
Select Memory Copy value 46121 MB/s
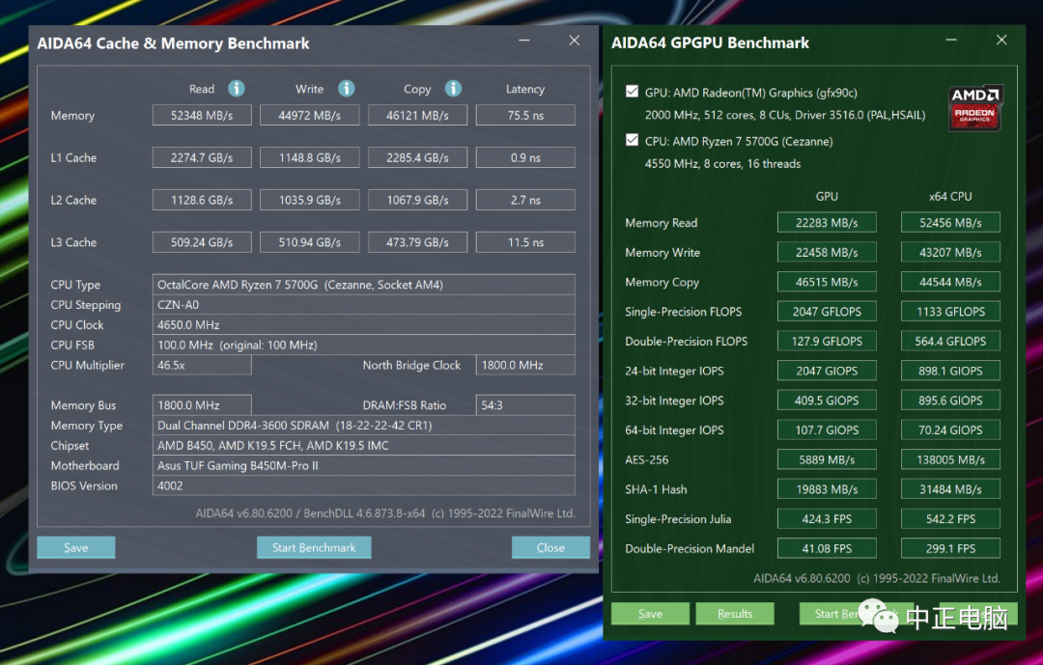tap(418, 115)
